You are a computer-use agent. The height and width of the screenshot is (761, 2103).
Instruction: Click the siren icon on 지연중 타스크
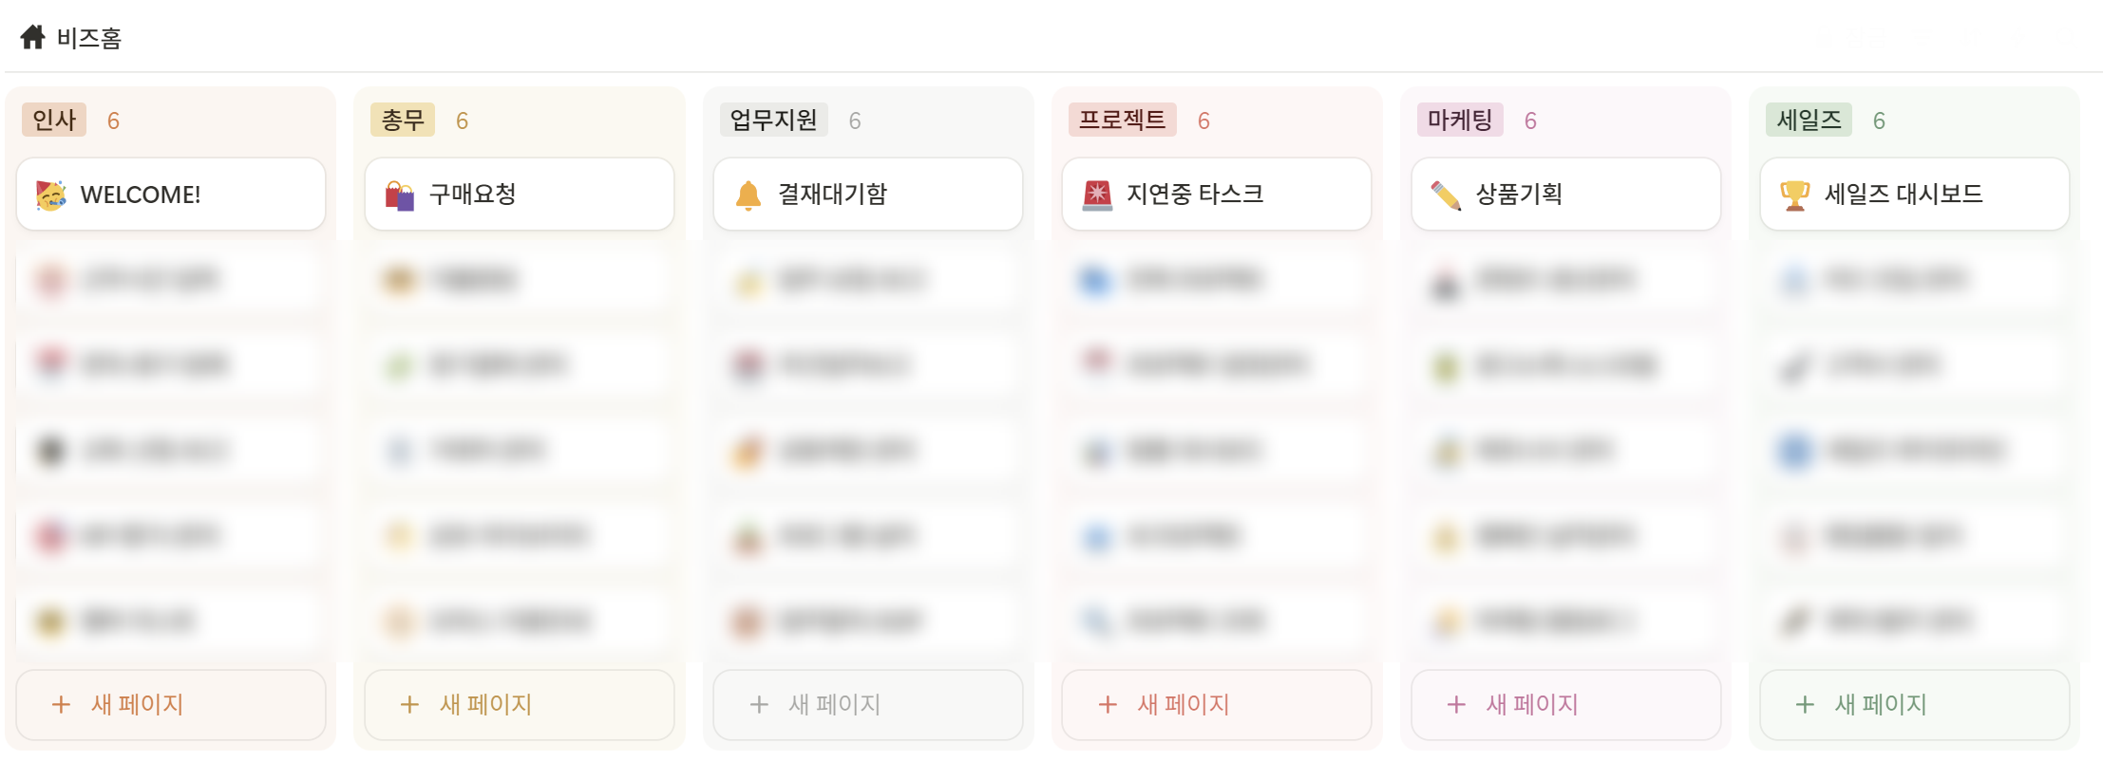pos(1097,195)
